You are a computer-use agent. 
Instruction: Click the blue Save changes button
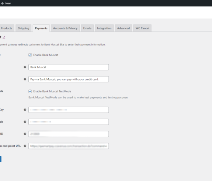[x=0, y=159]
